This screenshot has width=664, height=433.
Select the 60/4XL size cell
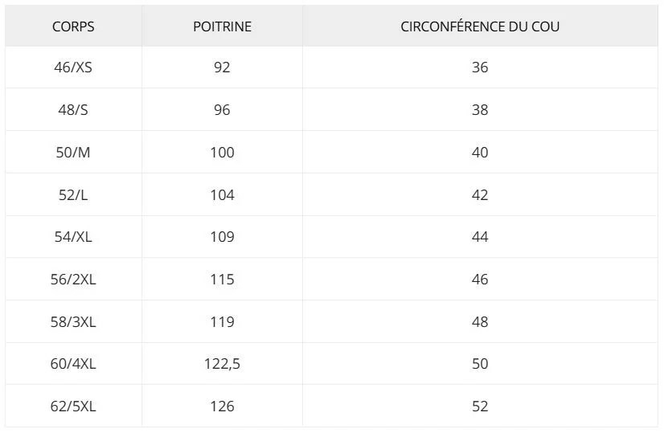[x=73, y=364]
